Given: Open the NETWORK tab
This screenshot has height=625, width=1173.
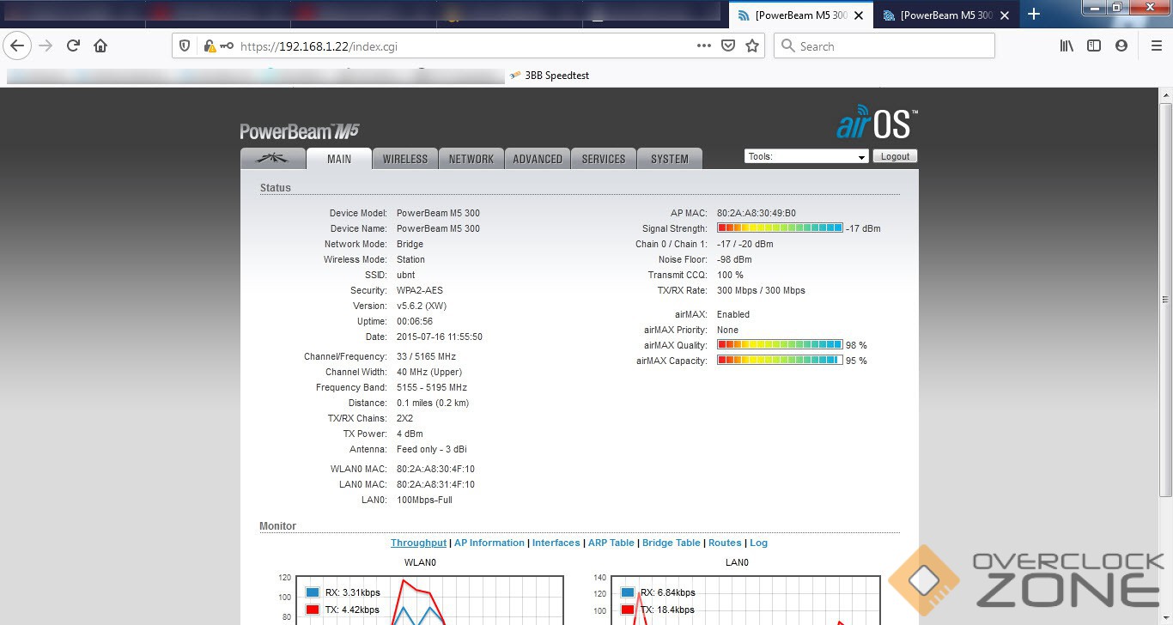Looking at the screenshot, I should (x=471, y=159).
